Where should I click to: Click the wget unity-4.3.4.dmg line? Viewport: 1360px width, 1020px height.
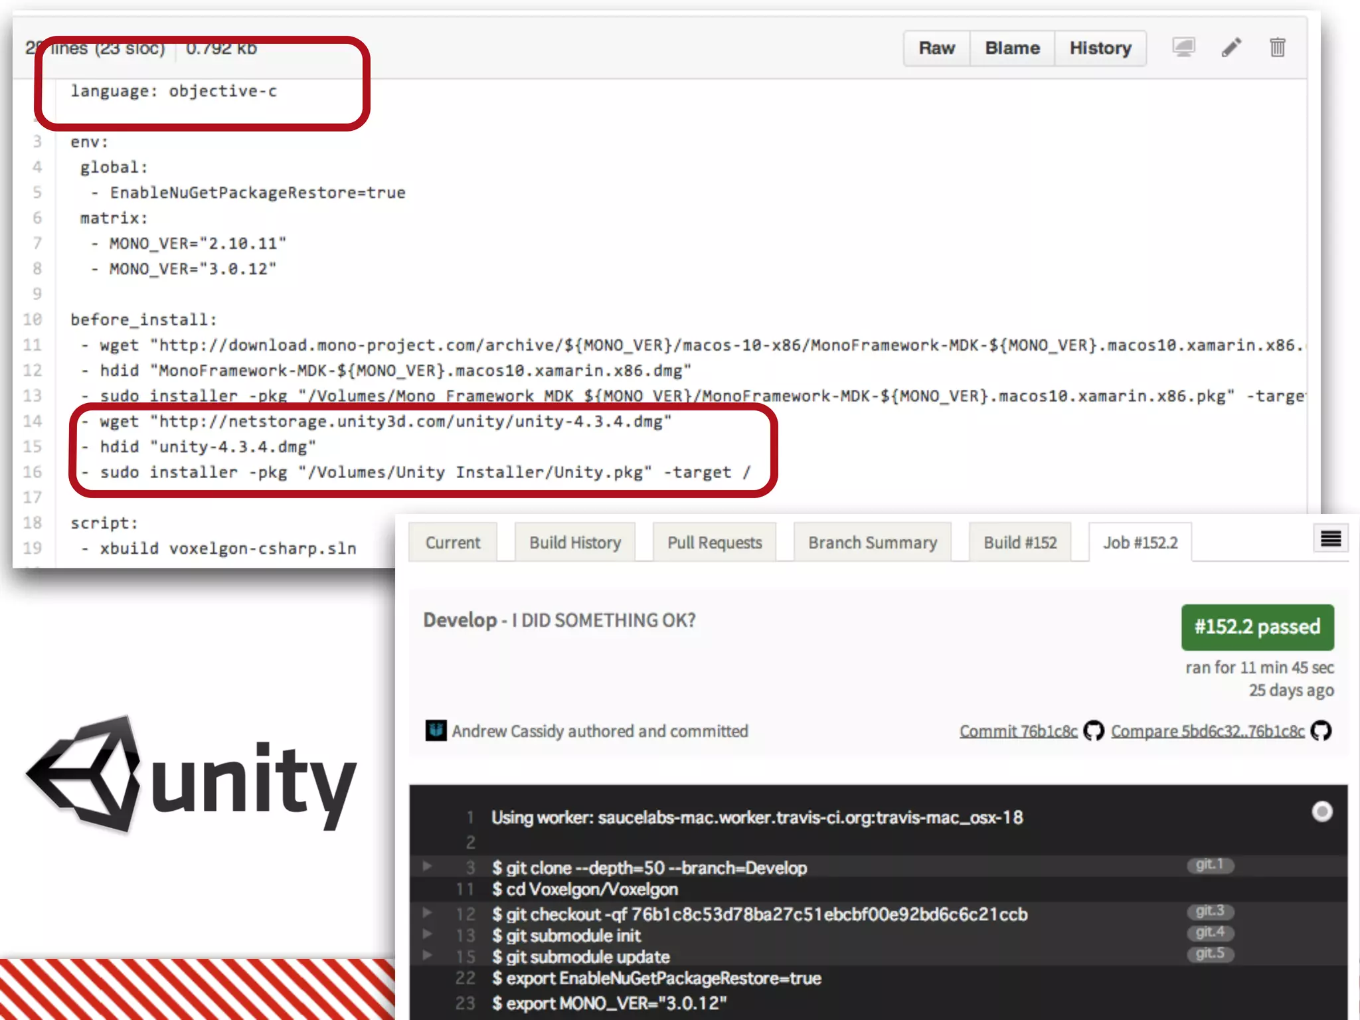(x=377, y=422)
